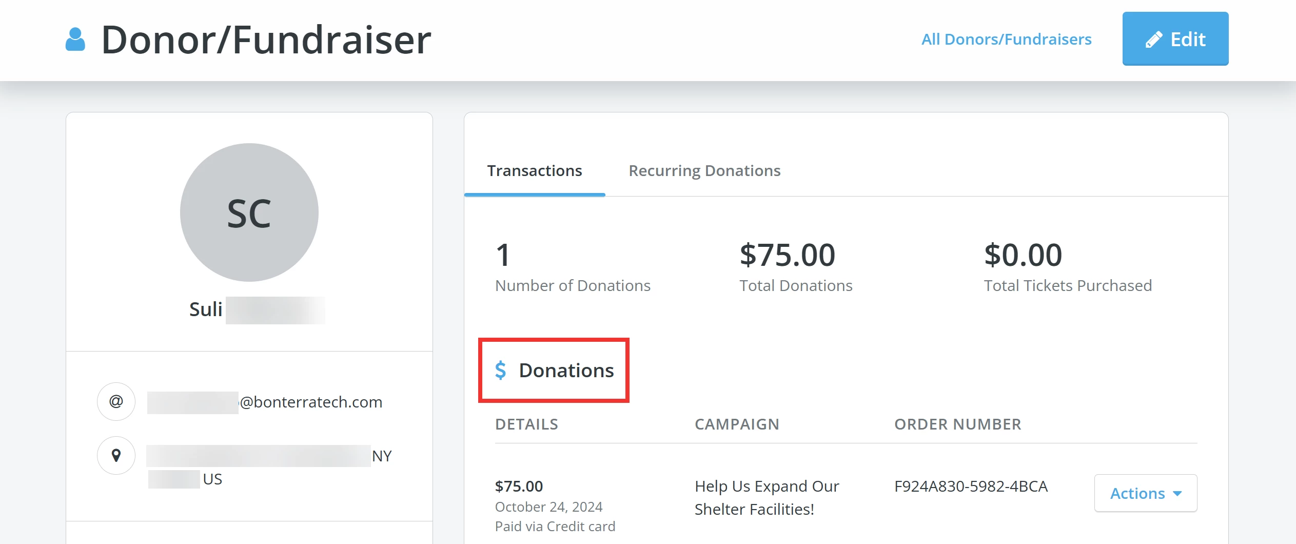The height and width of the screenshot is (544, 1296).
Task: Click the chevron on the Actions button
Action: pyautogui.click(x=1177, y=493)
